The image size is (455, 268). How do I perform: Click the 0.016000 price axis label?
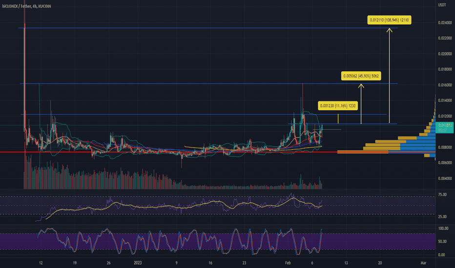click(445, 85)
